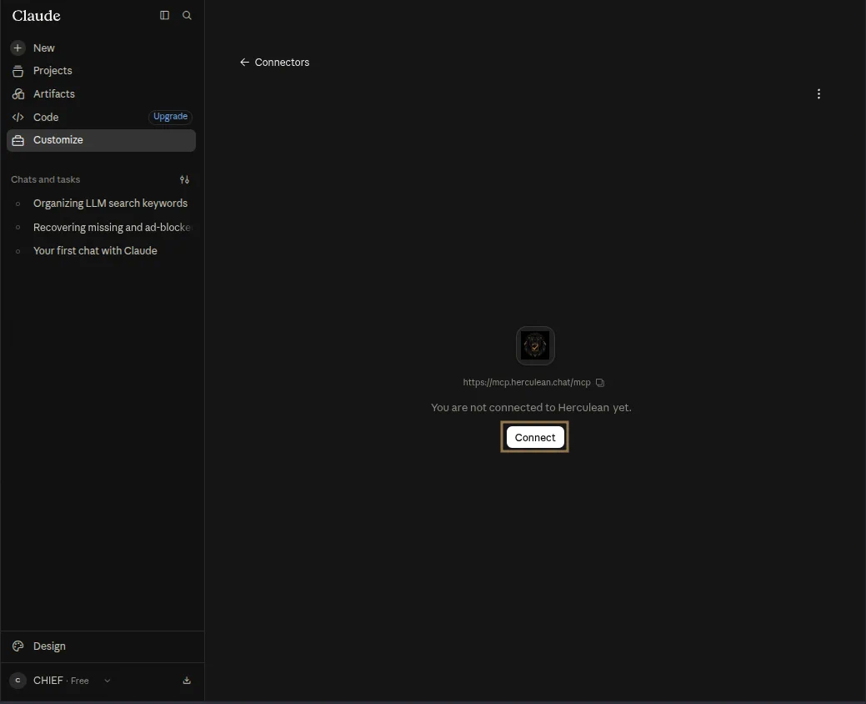Click the CHIEF account name

click(x=48, y=681)
